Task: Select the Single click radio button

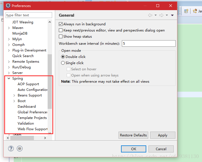Action: (x=63, y=63)
